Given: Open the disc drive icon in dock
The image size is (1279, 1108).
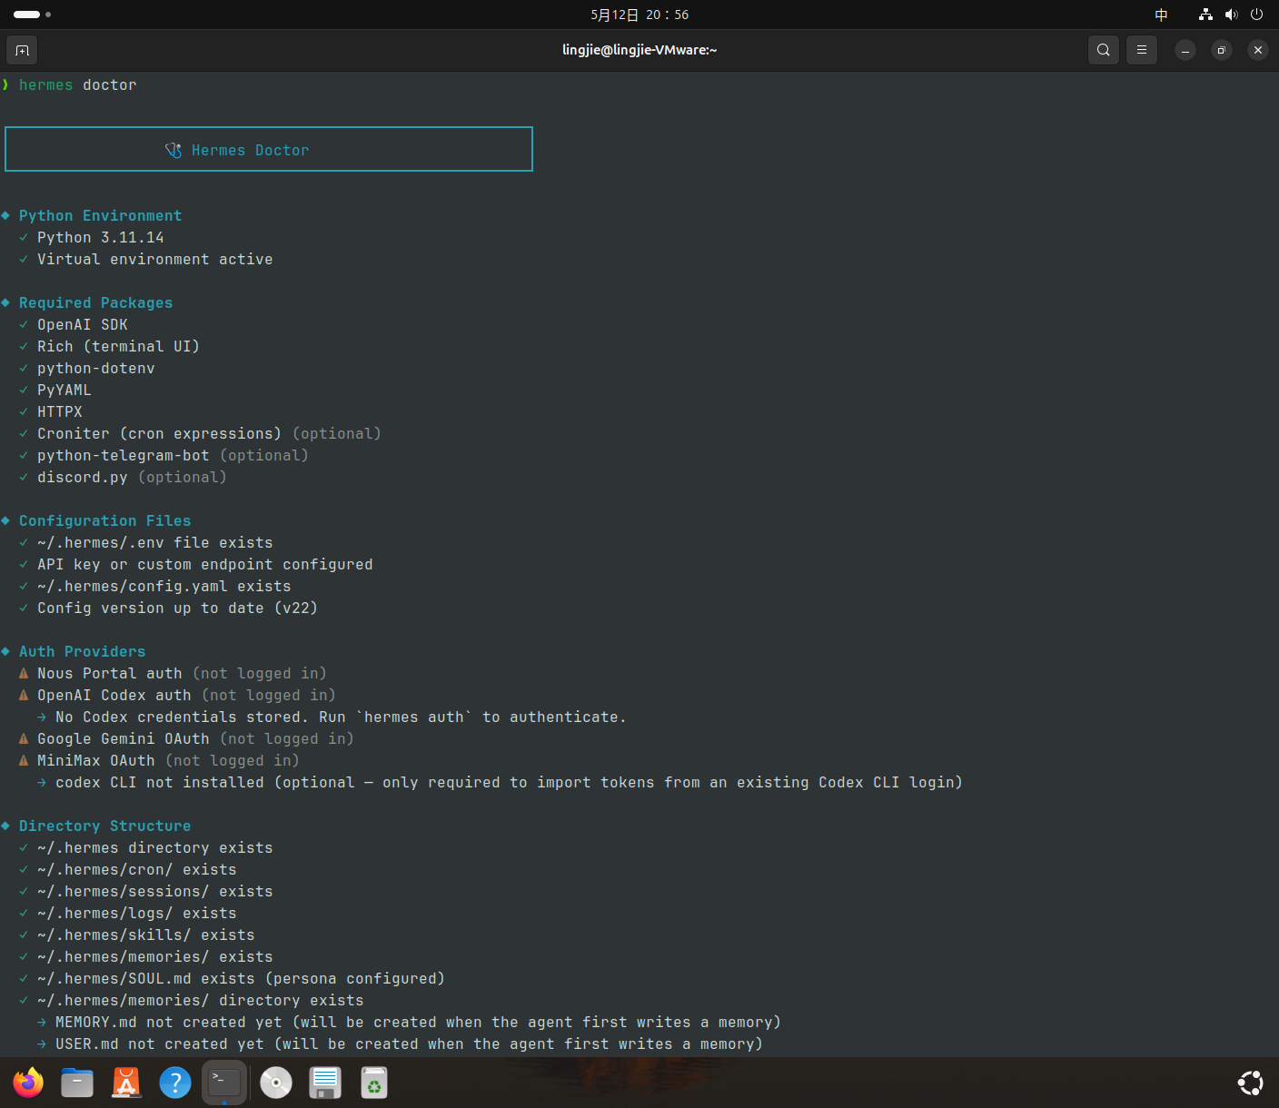Looking at the screenshot, I should click(276, 1083).
